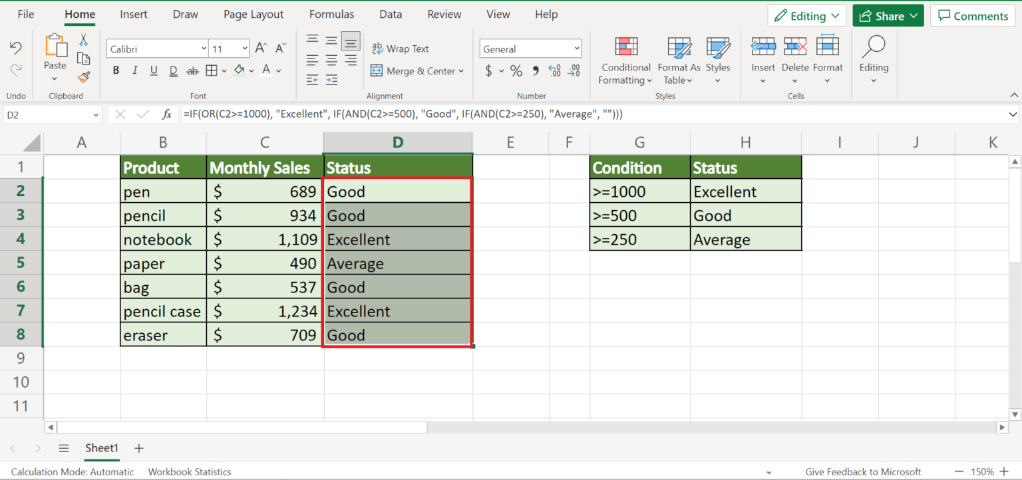Open Conditional Formatting

[625, 60]
